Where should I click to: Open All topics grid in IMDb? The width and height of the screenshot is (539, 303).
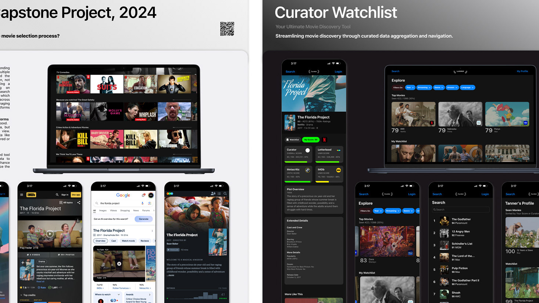pyautogui.click(x=66, y=202)
